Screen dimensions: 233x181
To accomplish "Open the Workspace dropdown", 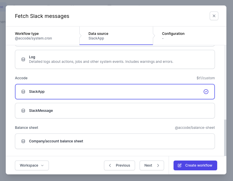I will click(x=32, y=165).
